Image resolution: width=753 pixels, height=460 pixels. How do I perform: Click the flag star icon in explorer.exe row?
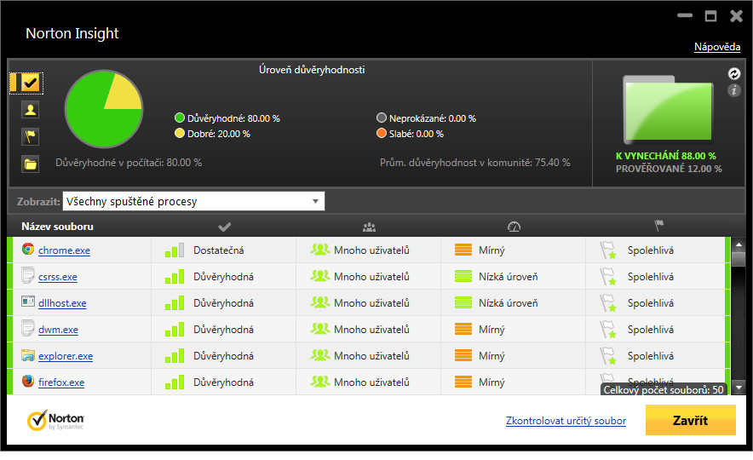[608, 356]
